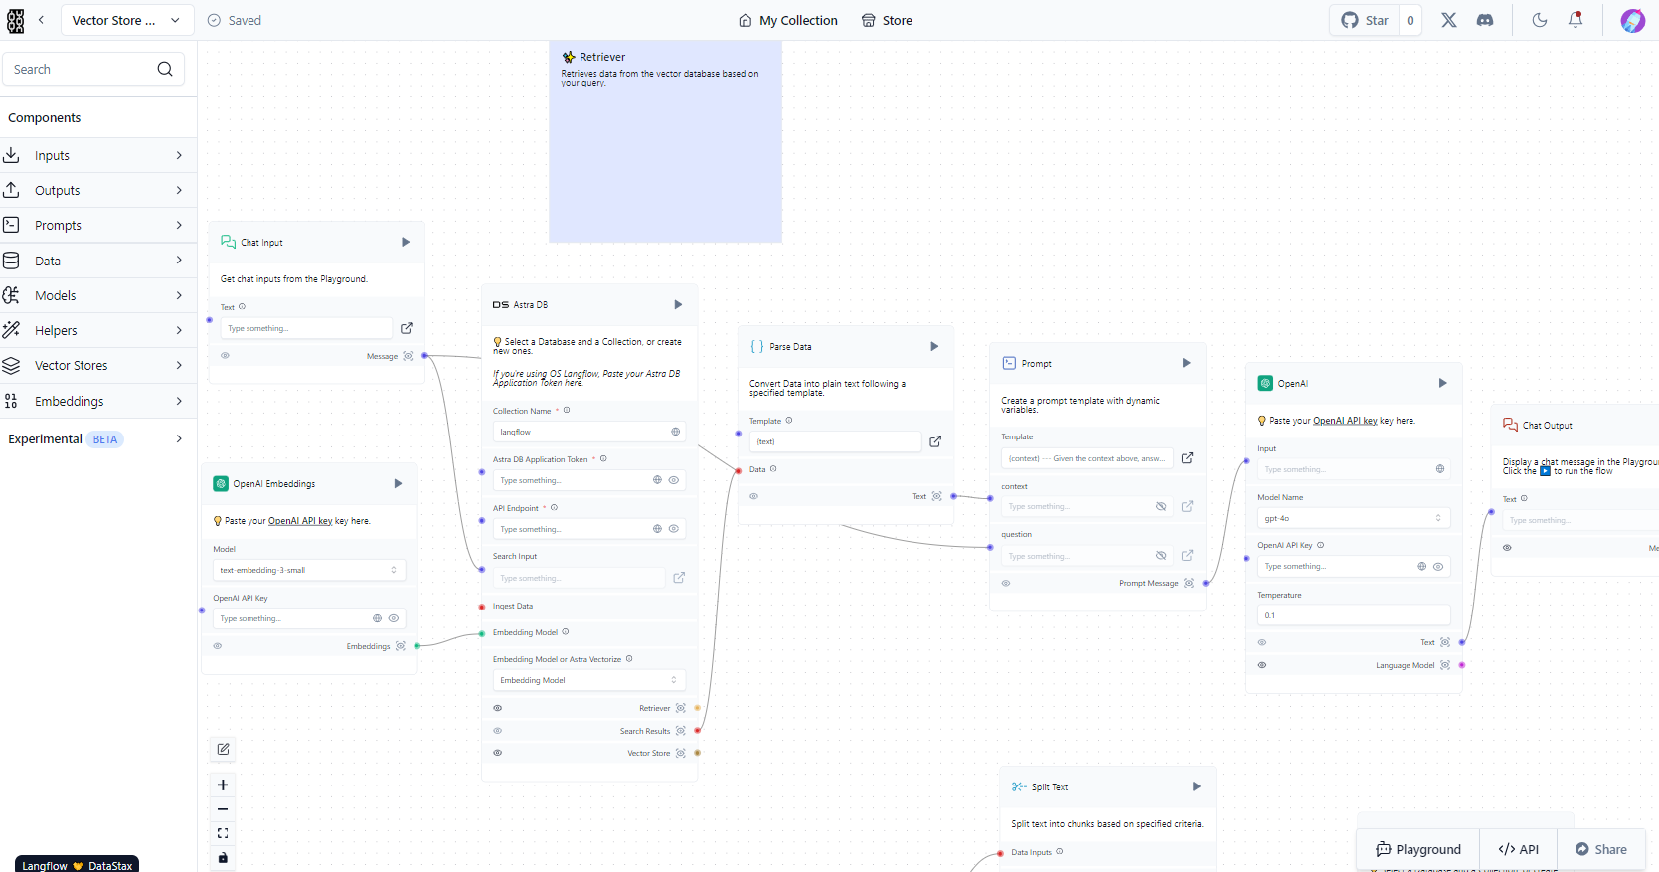Zoom in on the canvas
Screen dimensions: 1659x872
tap(223, 785)
